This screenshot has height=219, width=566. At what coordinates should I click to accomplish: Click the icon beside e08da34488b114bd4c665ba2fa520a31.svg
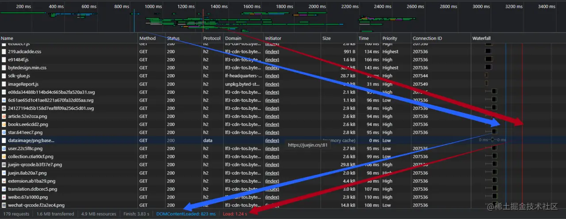click(4, 92)
